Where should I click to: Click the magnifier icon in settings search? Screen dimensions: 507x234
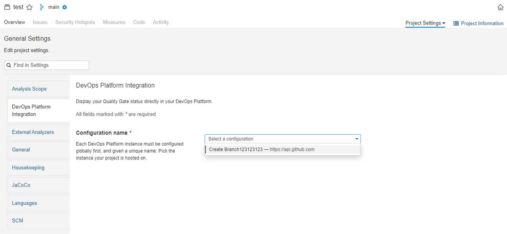click(9, 65)
